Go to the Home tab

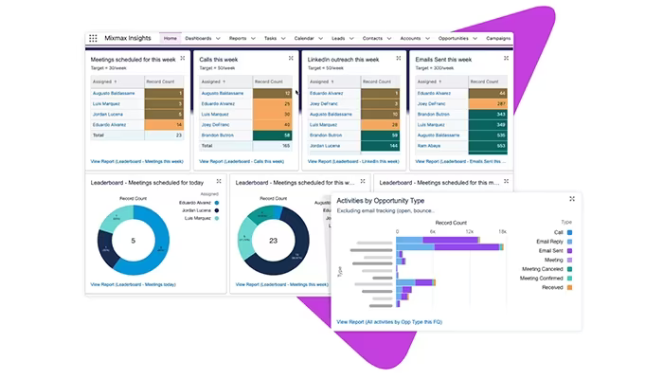(x=170, y=39)
